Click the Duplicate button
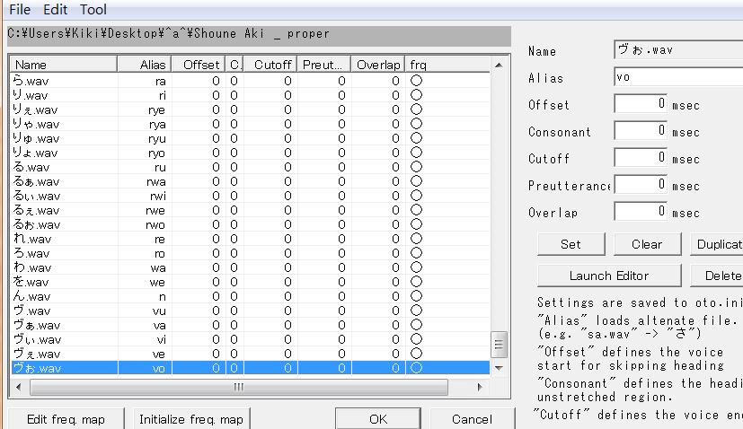 point(716,244)
